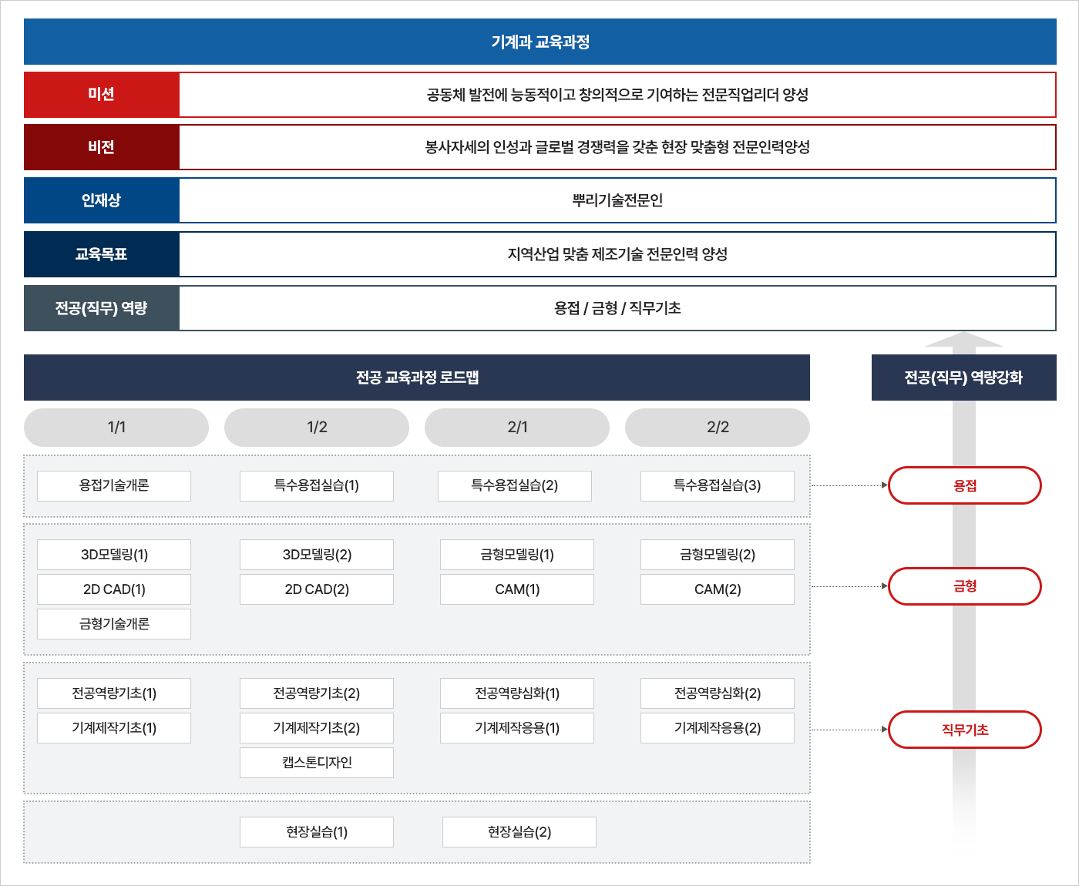The height and width of the screenshot is (886, 1079).
Task: Open the 전공역량심화(2) course box
Action: [x=717, y=693]
